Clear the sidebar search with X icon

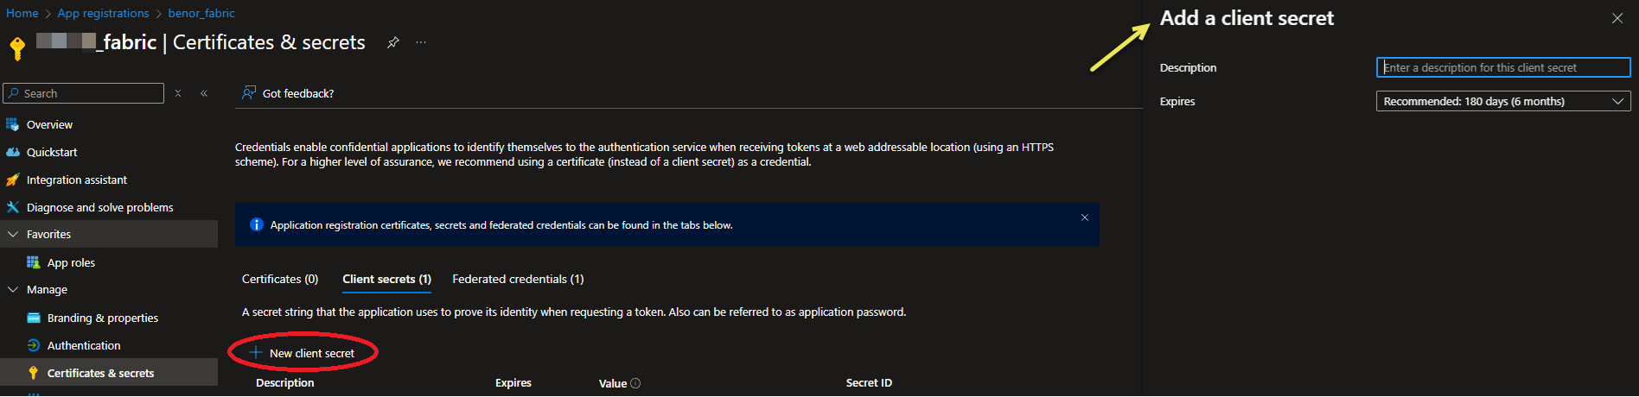(x=178, y=93)
